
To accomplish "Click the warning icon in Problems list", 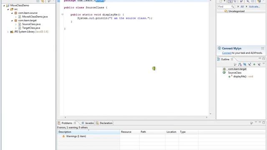I will pyautogui.click(x=63, y=136).
